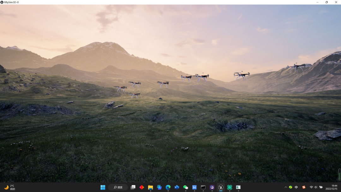
Task: Open Sogou input method tray icon
Action: click(304, 187)
